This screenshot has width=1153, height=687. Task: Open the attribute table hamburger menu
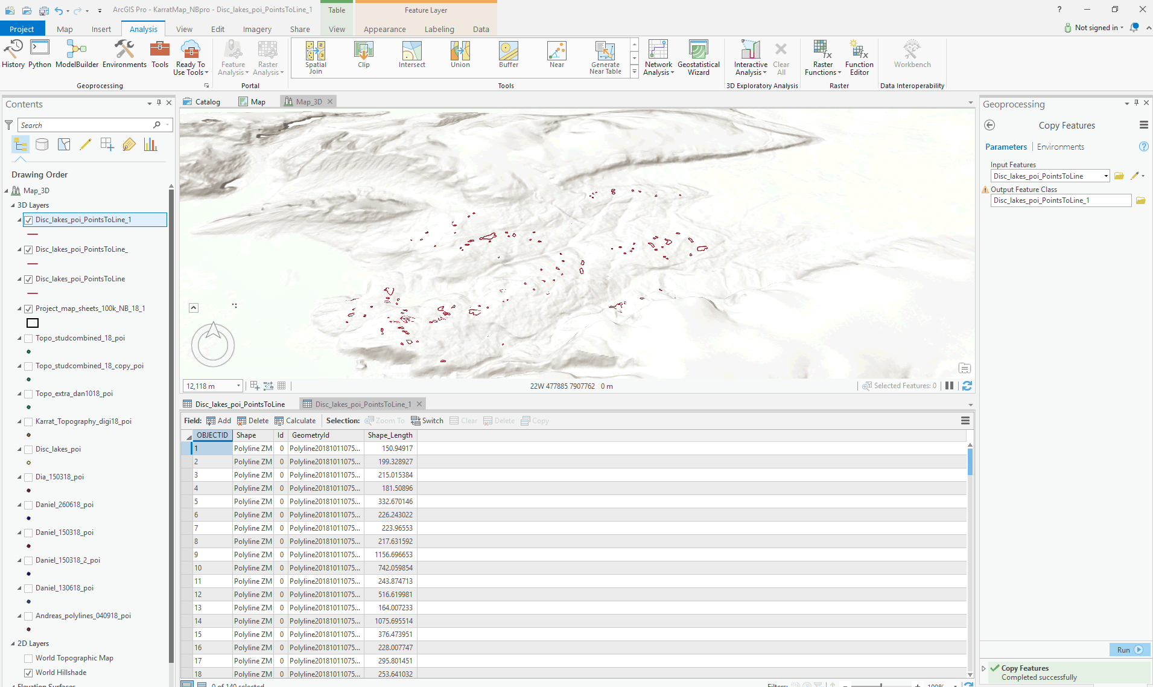pos(965,421)
